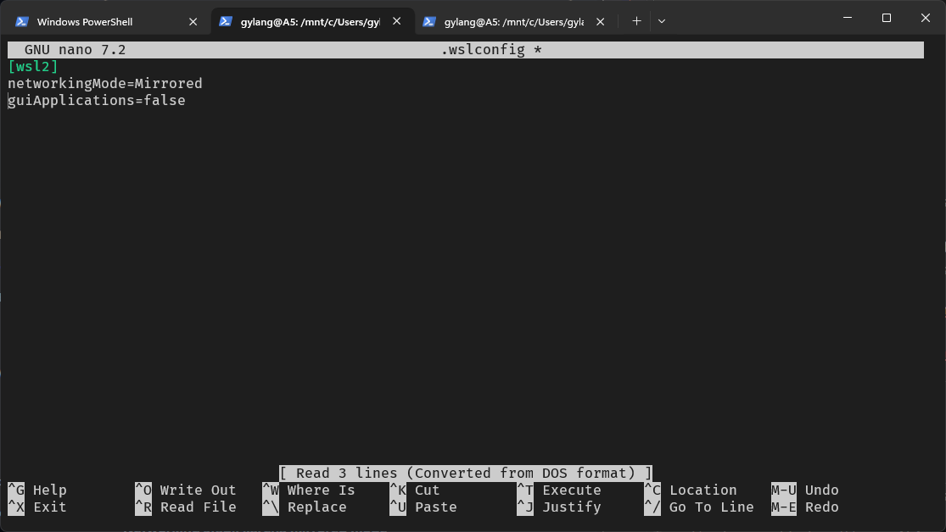This screenshot has width=946, height=532.
Task: Click the ^O Write Out shortcut
Action: 186,490
